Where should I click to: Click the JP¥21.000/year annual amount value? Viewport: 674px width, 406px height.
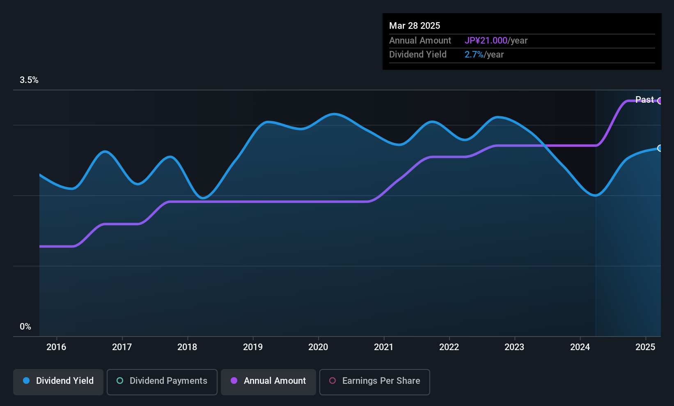496,41
